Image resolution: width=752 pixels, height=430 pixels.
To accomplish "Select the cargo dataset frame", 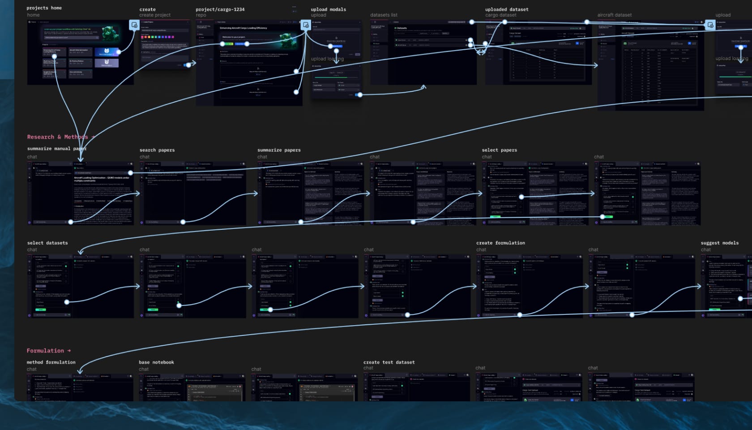I will coord(538,52).
